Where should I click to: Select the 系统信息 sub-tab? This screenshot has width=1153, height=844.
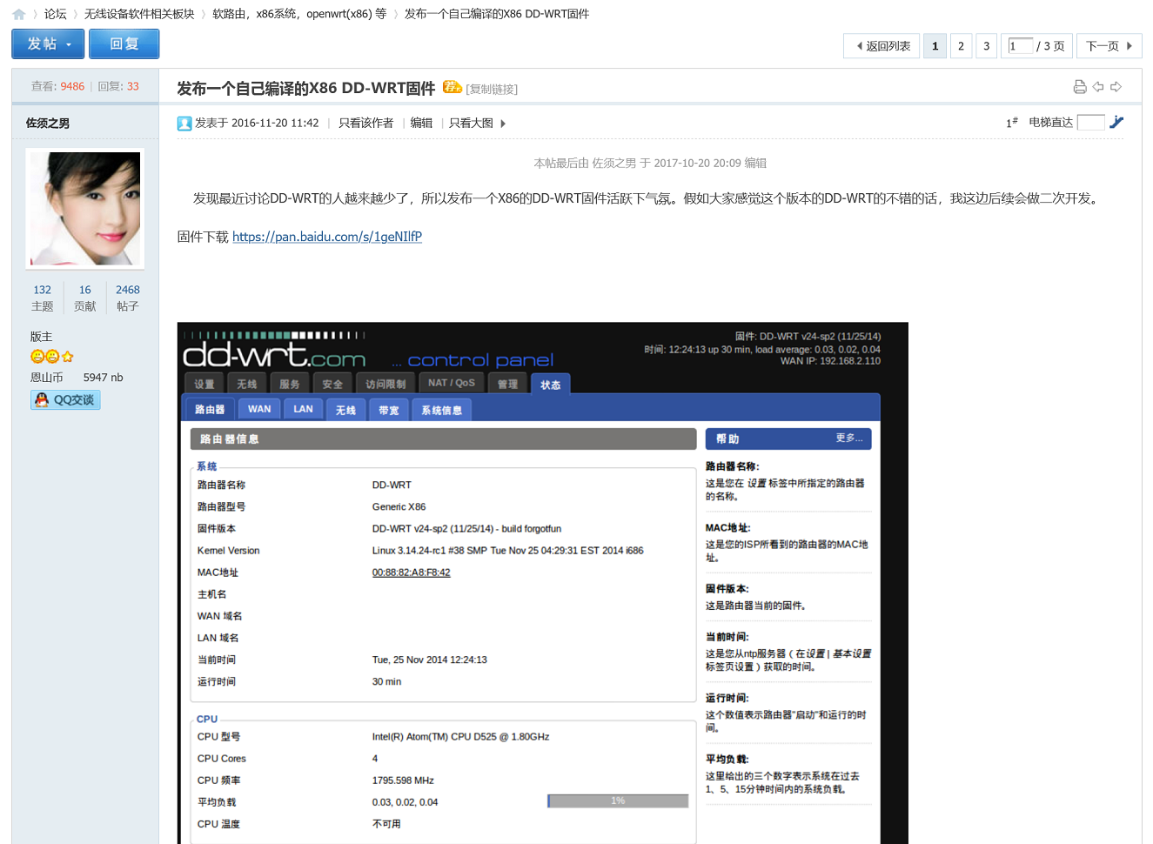click(x=441, y=409)
